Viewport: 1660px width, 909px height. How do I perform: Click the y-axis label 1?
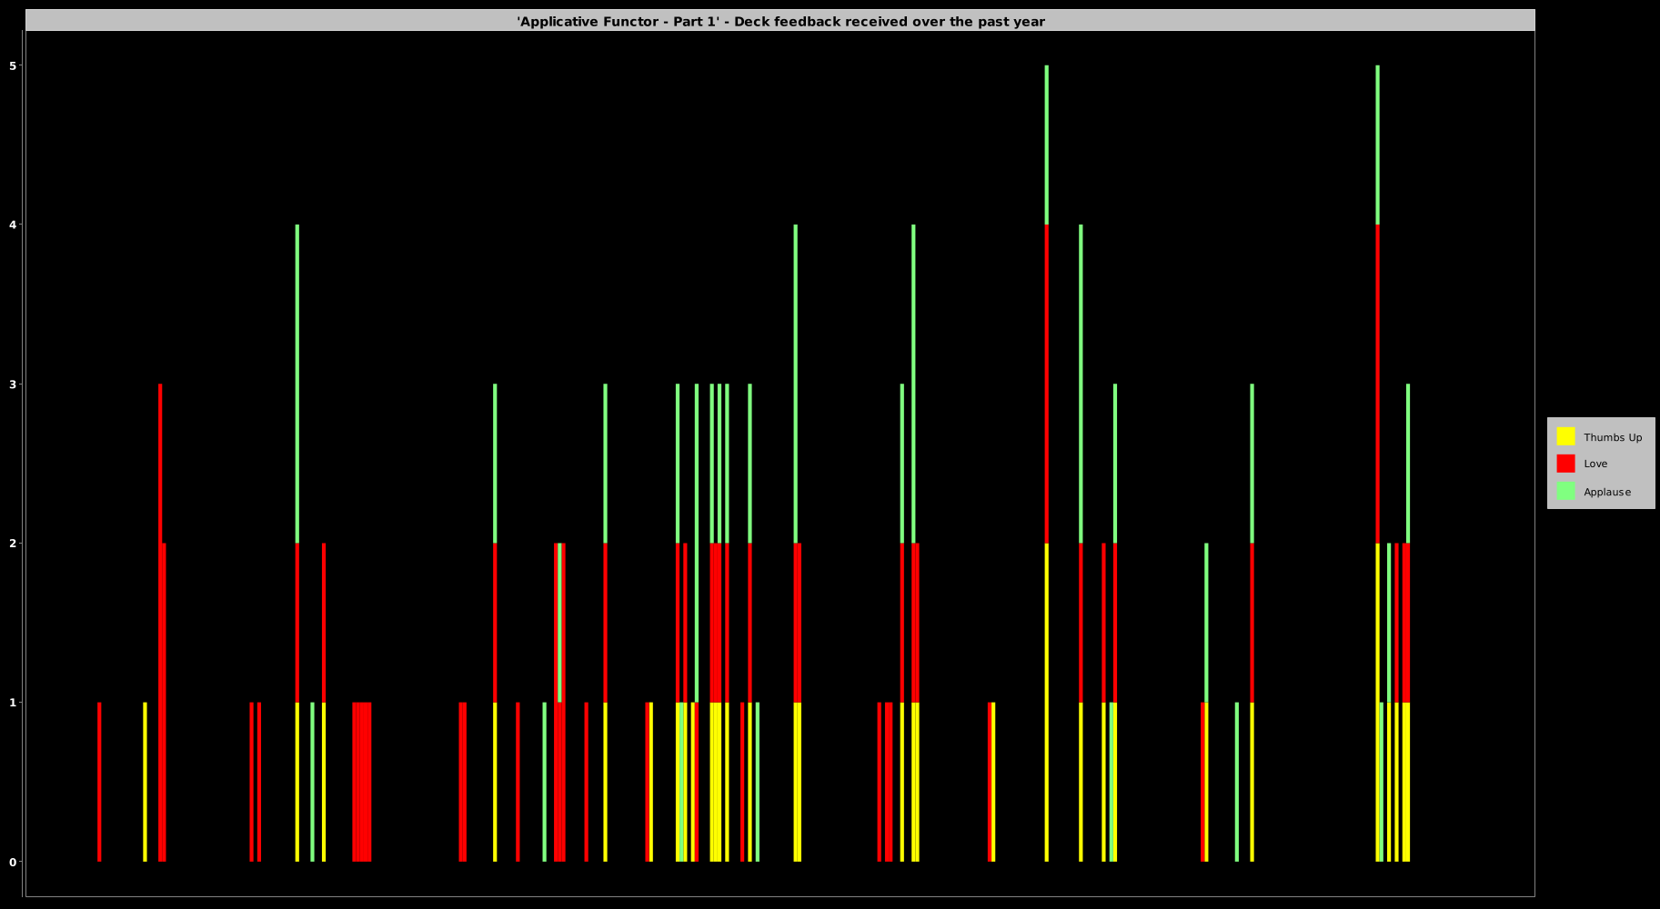[13, 703]
